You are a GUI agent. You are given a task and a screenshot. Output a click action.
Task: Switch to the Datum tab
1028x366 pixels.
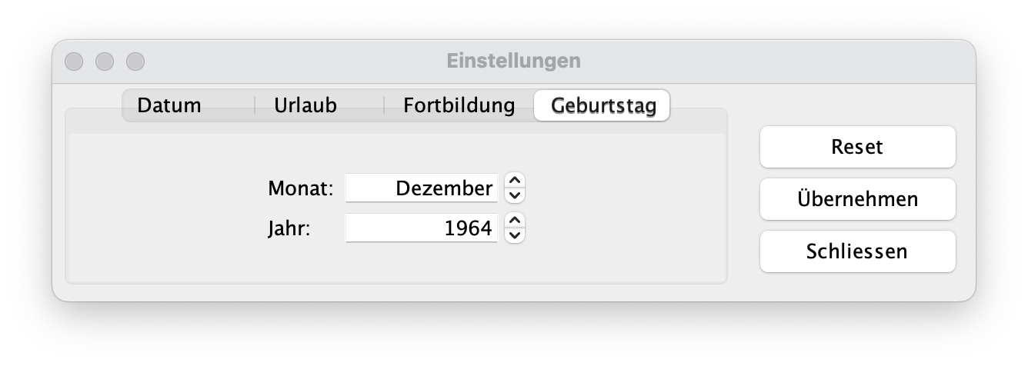pos(169,105)
